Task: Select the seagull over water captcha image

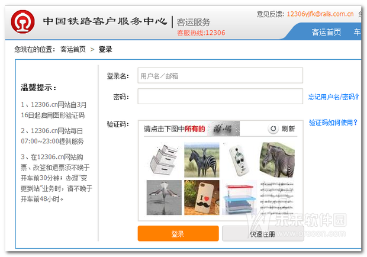Action: click(164, 198)
